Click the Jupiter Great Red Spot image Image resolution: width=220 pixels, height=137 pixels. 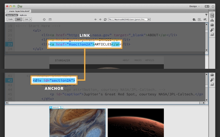pyautogui.click(x=77, y=123)
